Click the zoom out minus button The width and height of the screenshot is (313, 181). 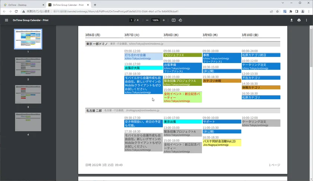coord(147,20)
